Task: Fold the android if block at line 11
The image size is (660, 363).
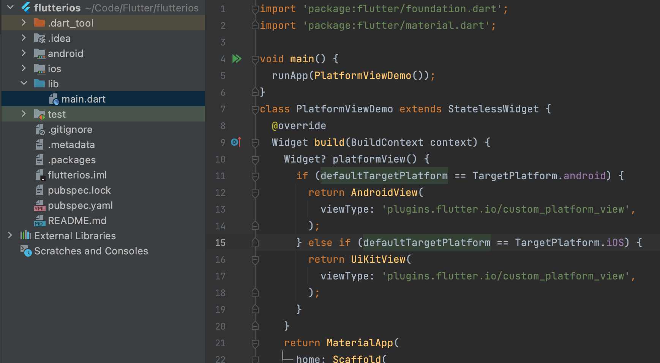Action: (x=255, y=176)
